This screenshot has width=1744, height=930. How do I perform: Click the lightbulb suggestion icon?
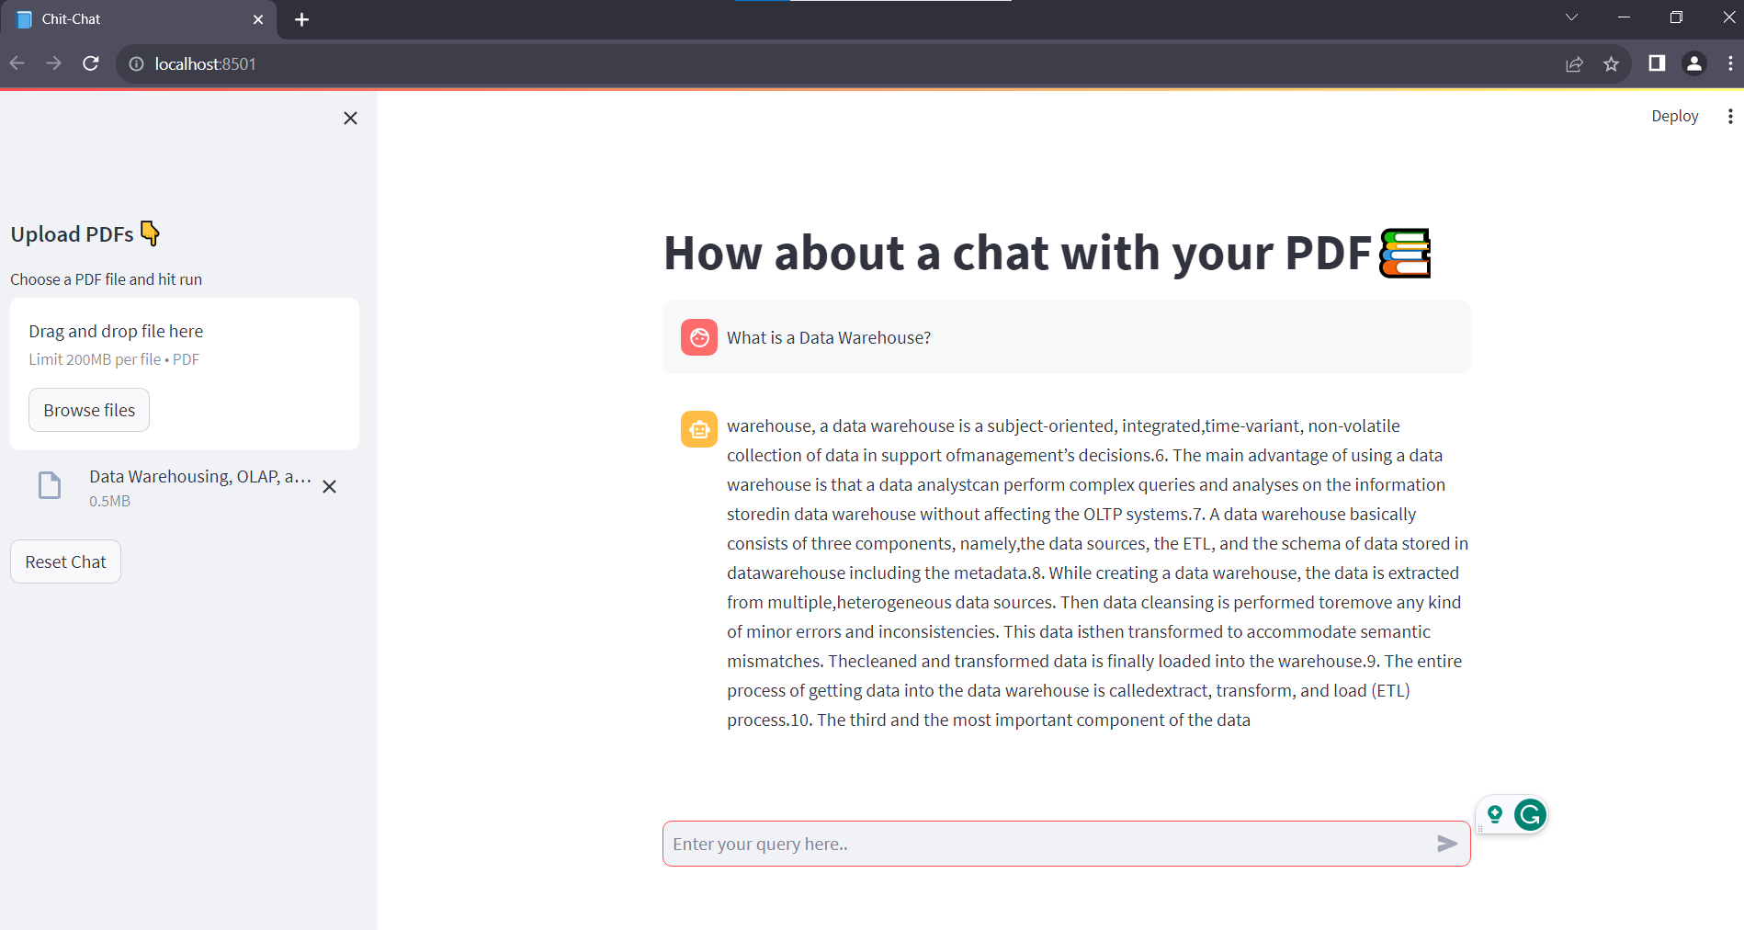[x=1494, y=814]
